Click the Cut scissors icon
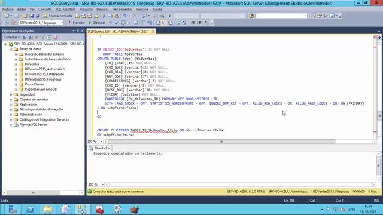Screen dimensions: 383x215 coord(104,16)
